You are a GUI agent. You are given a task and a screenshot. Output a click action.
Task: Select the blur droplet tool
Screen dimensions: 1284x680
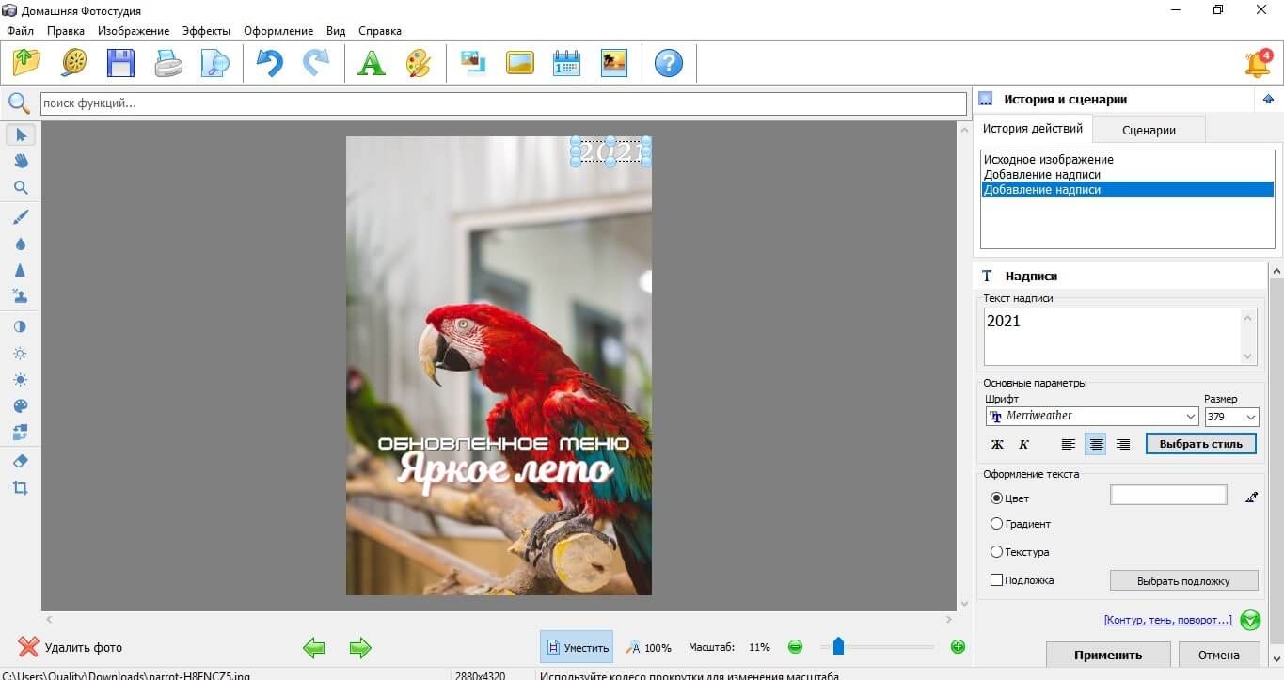coord(21,244)
